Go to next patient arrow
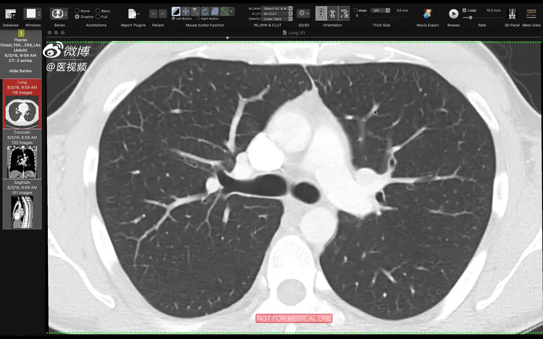 (162, 13)
